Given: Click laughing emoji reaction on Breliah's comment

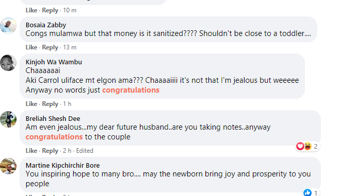Looking at the screenshot, I should tap(308, 146).
